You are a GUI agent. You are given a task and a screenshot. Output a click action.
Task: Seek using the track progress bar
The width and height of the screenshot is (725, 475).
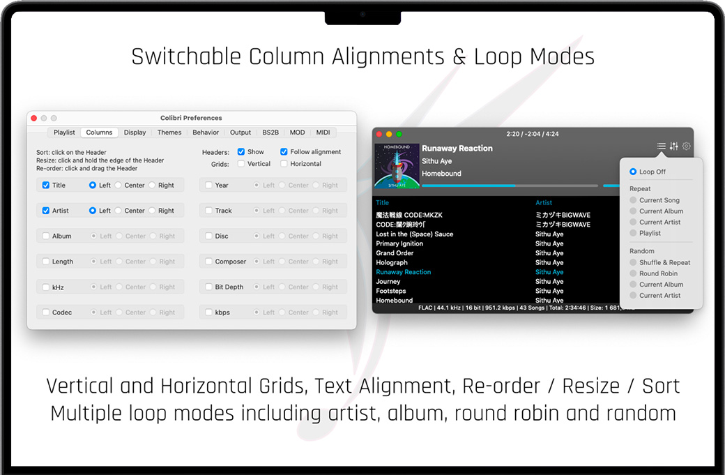(x=510, y=186)
